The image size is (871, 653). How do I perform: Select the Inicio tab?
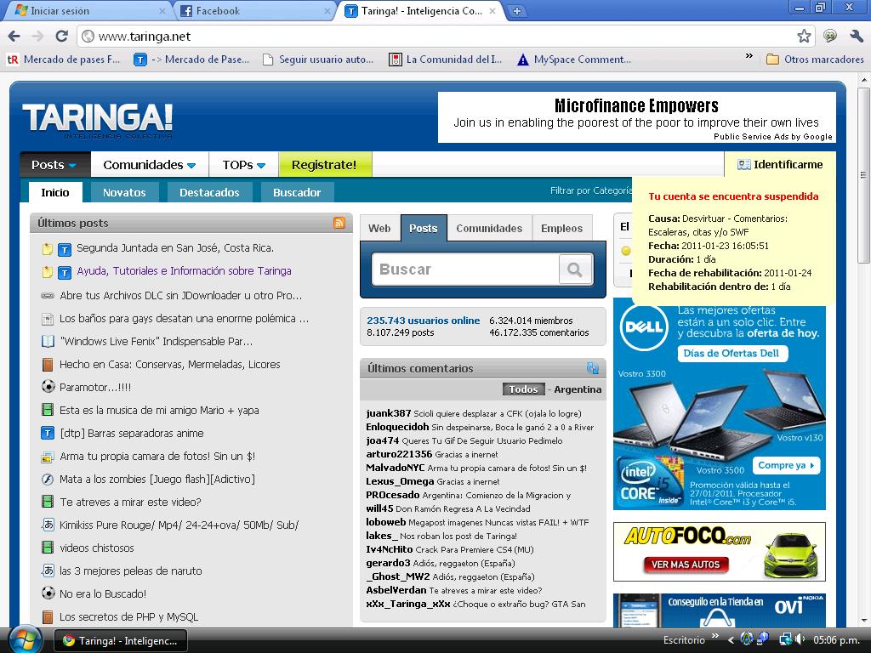tap(55, 192)
